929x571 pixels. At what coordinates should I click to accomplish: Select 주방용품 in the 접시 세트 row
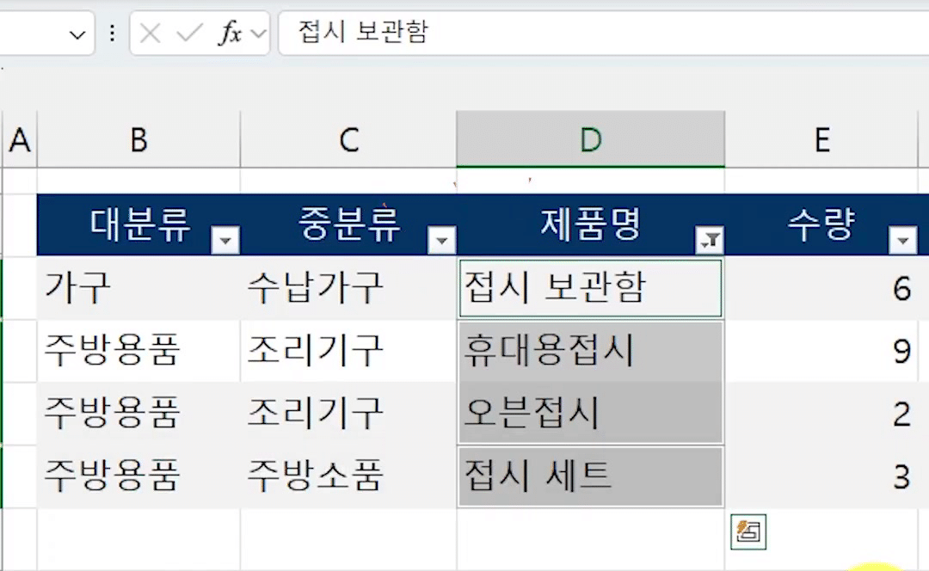click(138, 476)
